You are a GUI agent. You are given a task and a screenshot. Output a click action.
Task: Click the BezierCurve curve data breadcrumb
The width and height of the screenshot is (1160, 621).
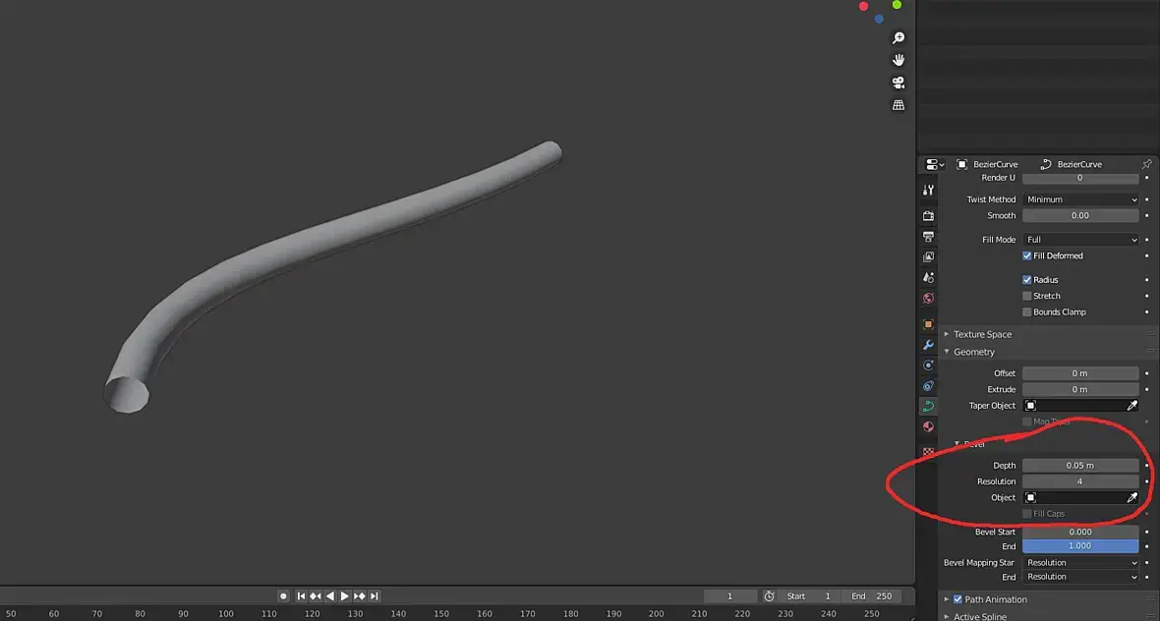tap(1072, 164)
